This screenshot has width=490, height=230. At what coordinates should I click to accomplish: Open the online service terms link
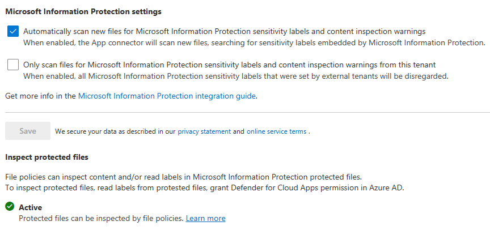(276, 131)
